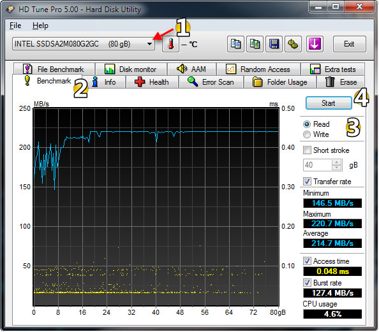Click the copy screenshot to clipboard icon
The width and height of the screenshot is (379, 332).
click(x=255, y=44)
